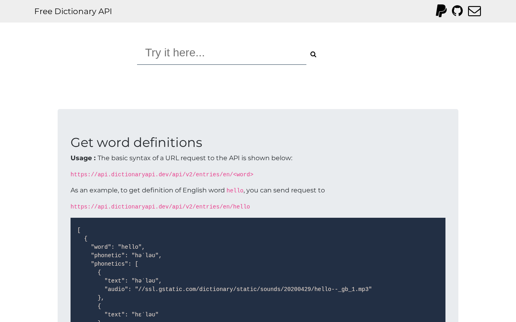Click the audio mp3 URL in JSON

pyautogui.click(x=253, y=289)
